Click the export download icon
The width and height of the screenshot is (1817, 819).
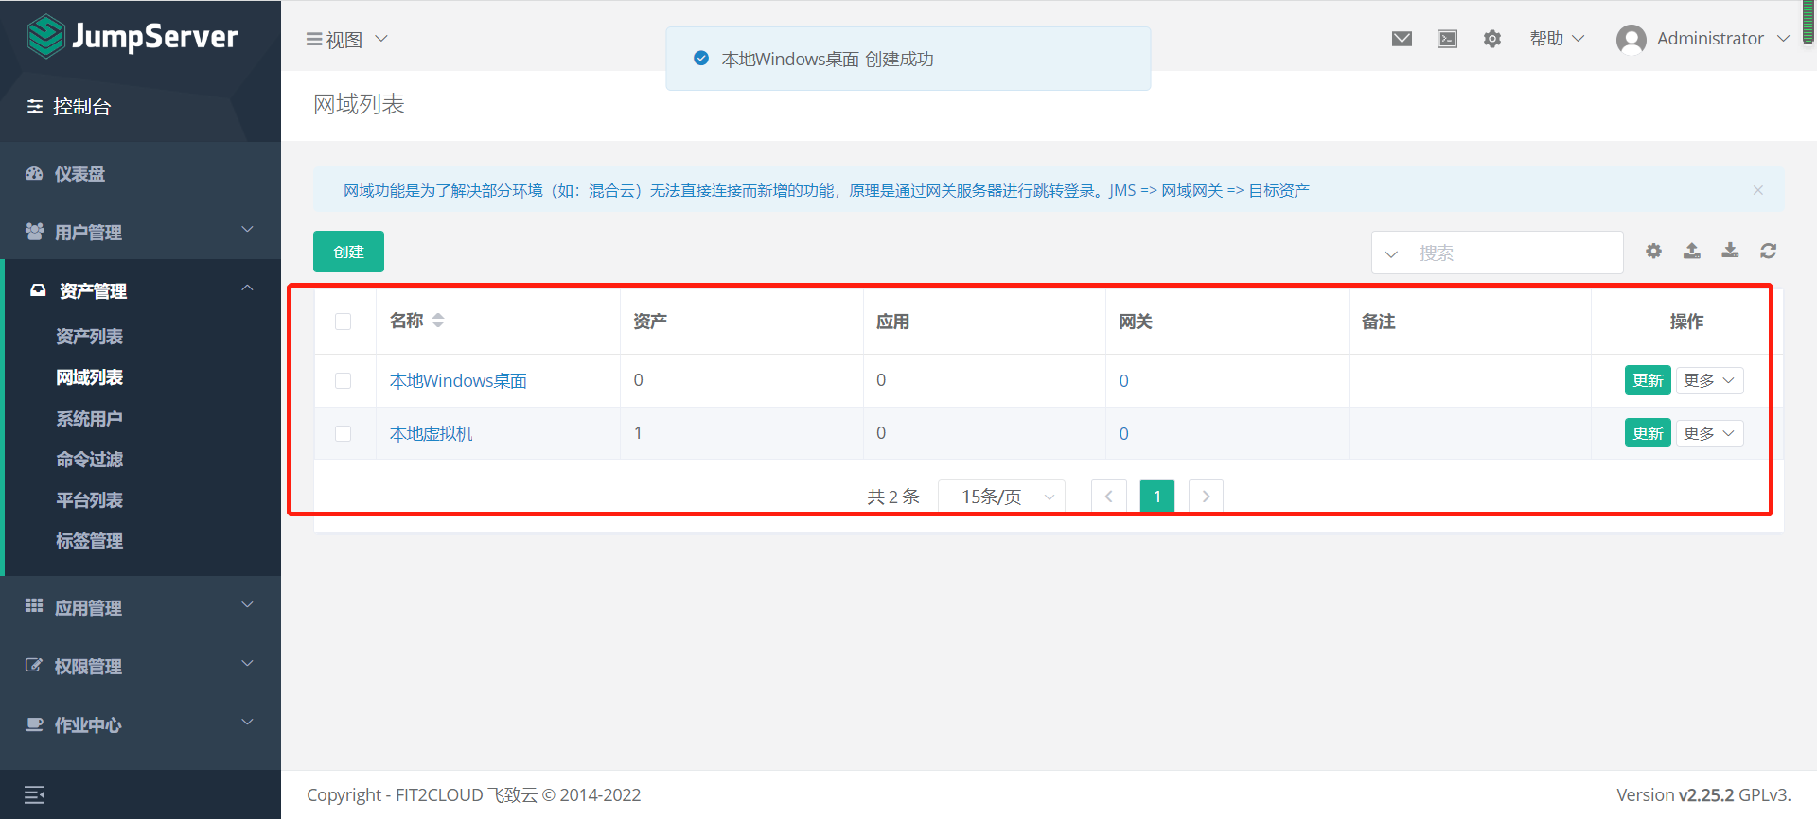[x=1730, y=251]
